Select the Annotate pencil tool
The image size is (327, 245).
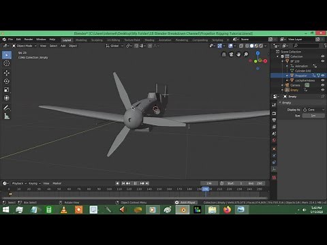(x=7, y=108)
